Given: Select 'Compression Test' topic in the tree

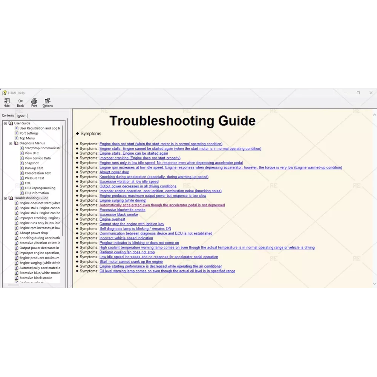Looking at the screenshot, I should [38, 173].
